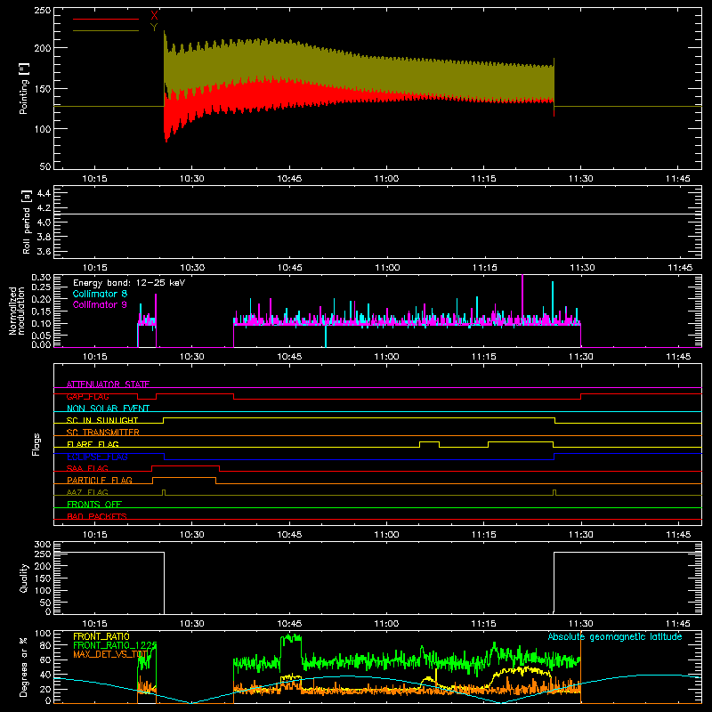This screenshot has height=712, width=712.
Task: Click the 0.30 value on modulation axis
Action: 41,278
